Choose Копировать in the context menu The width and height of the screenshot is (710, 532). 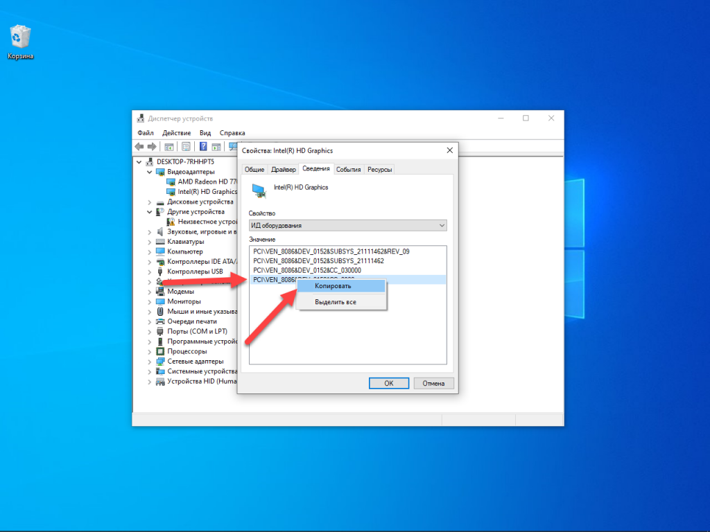333,285
